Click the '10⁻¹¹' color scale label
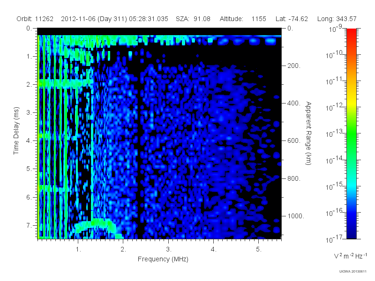 335,81
